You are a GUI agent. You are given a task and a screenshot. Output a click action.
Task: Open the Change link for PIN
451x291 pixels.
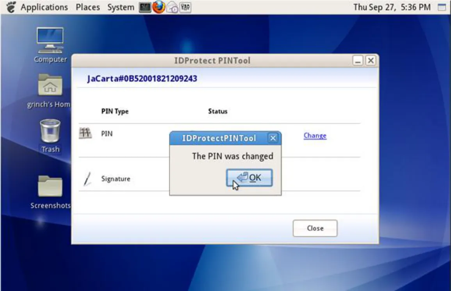pyautogui.click(x=315, y=136)
